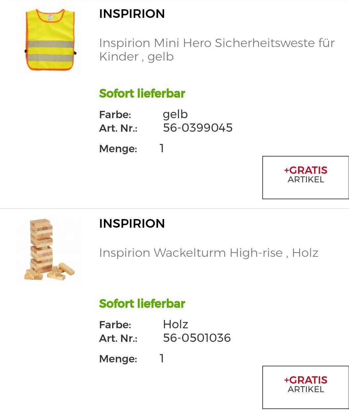Open the Mini Hero Sicherheitsweste product title
The image size is (349, 415).
[217, 50]
